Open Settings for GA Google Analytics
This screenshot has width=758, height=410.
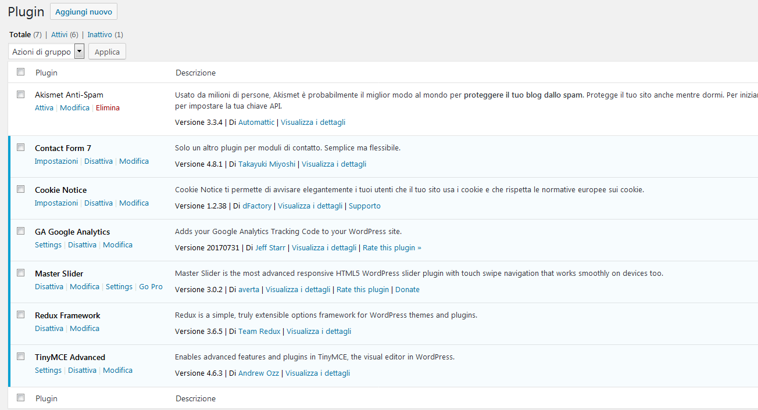(48, 245)
